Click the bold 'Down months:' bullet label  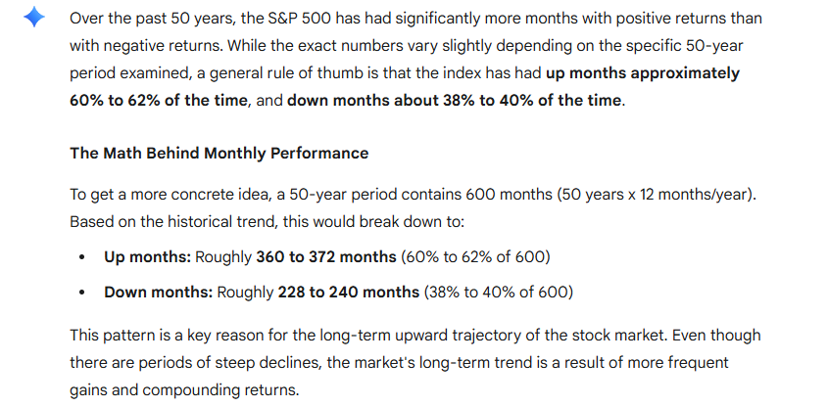click(158, 292)
